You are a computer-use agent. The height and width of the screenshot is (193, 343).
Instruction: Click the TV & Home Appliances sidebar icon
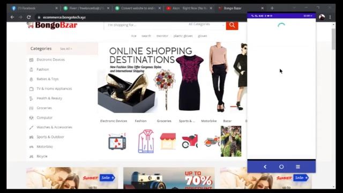pyautogui.click(x=31, y=88)
